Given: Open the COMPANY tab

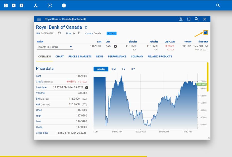Looking at the screenshot, I should [137, 56].
